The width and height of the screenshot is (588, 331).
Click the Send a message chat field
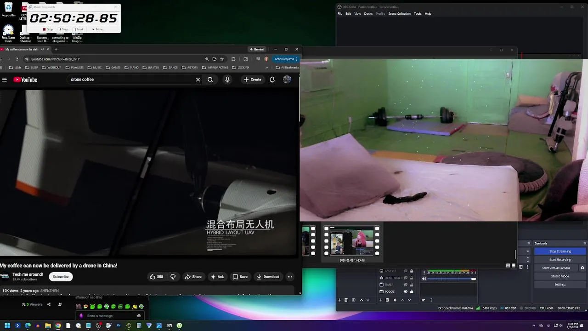110,316
